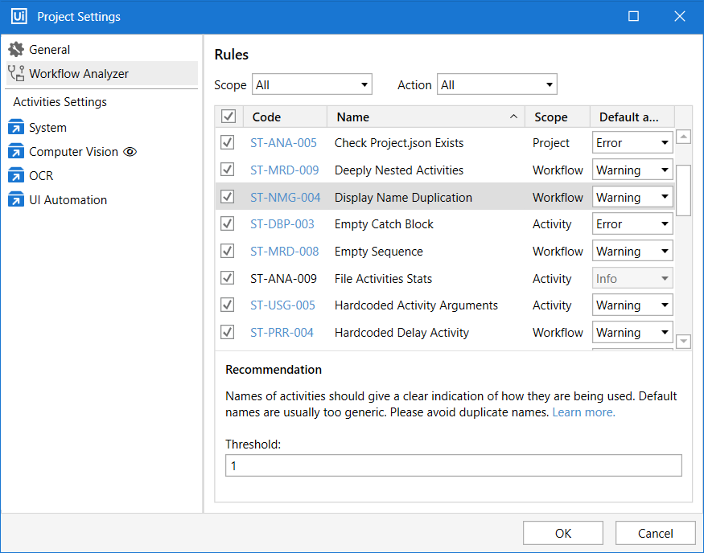Click the UI Automation arrow icon
The height and width of the screenshot is (553, 704).
click(x=16, y=200)
